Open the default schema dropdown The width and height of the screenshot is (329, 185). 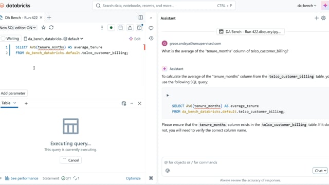point(73,39)
